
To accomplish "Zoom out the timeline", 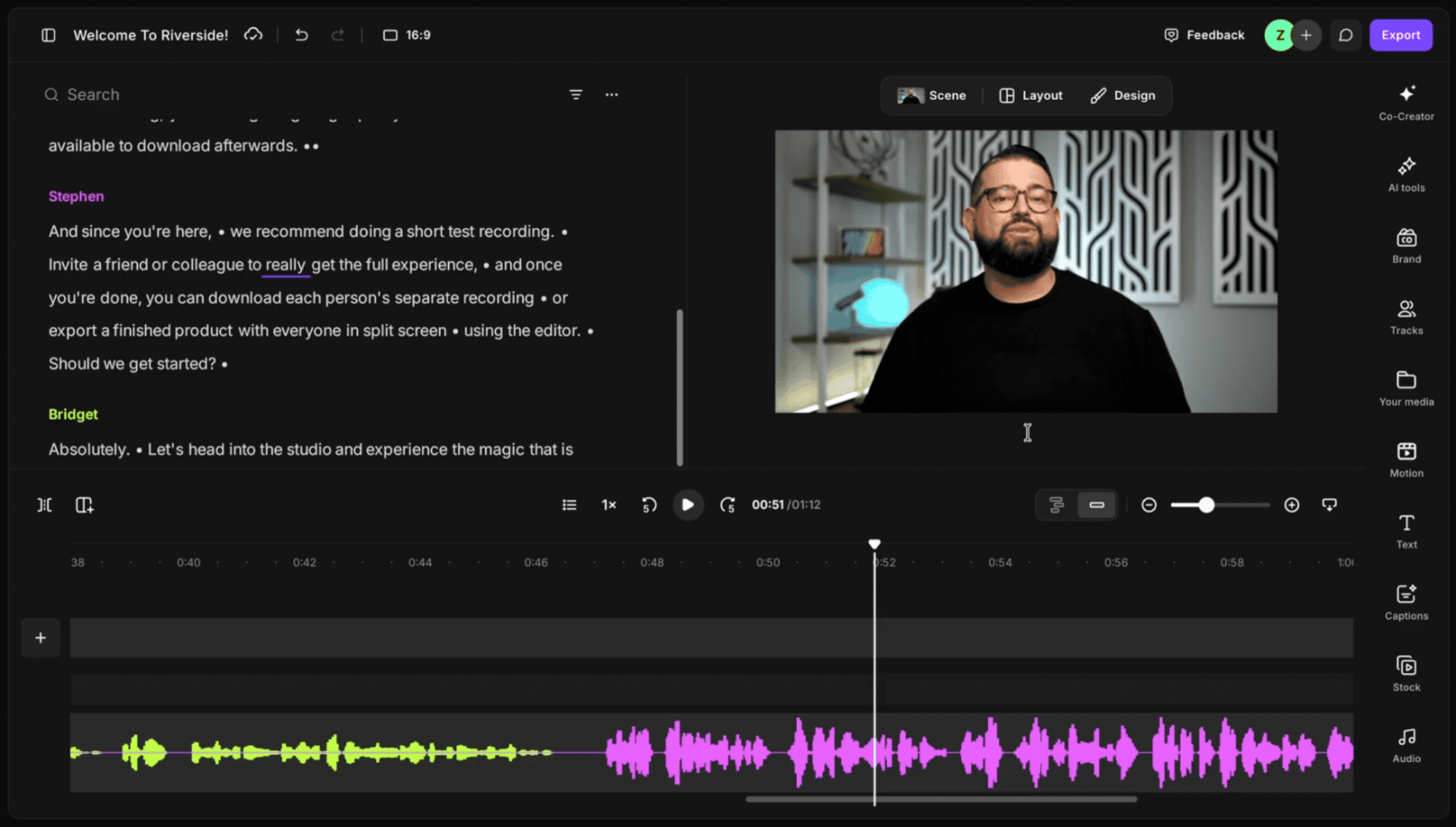I will point(1149,504).
